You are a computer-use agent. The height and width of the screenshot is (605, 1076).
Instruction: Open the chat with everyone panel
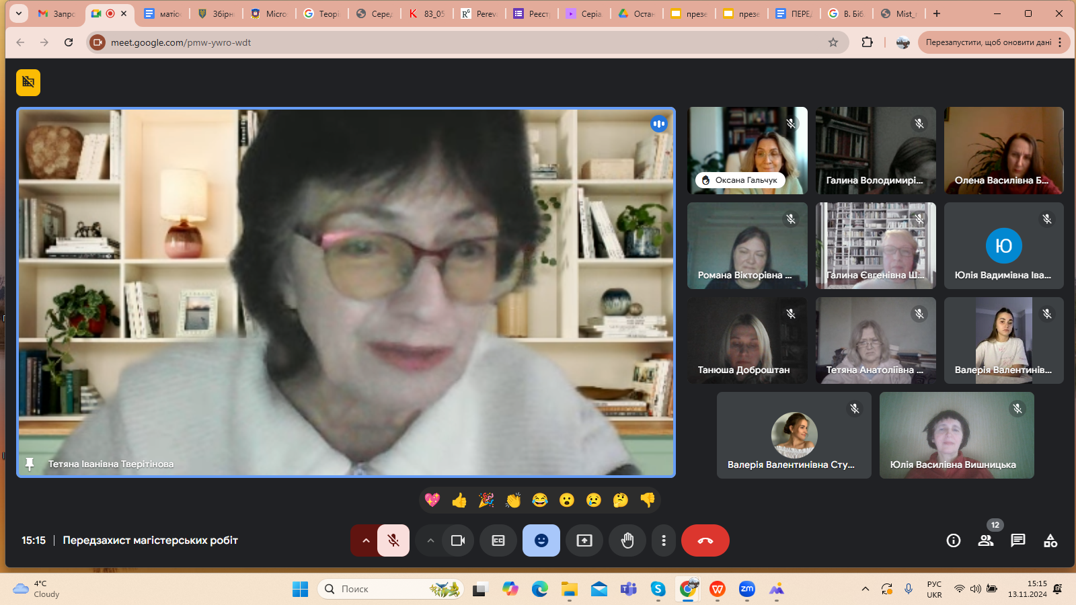1017,540
